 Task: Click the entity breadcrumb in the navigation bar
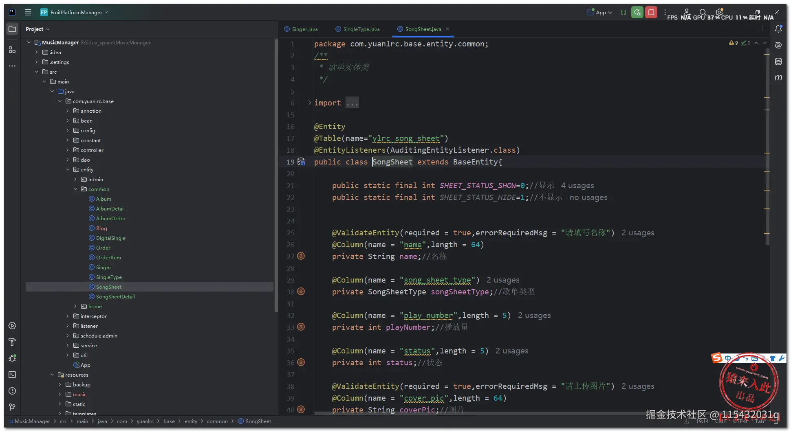pyautogui.click(x=191, y=421)
